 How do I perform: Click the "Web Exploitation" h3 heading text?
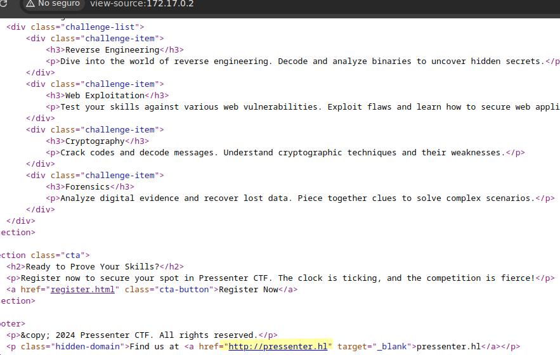pos(105,96)
